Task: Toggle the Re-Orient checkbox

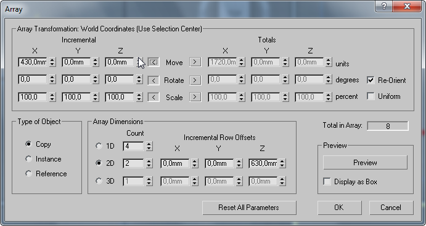Action: (371, 80)
